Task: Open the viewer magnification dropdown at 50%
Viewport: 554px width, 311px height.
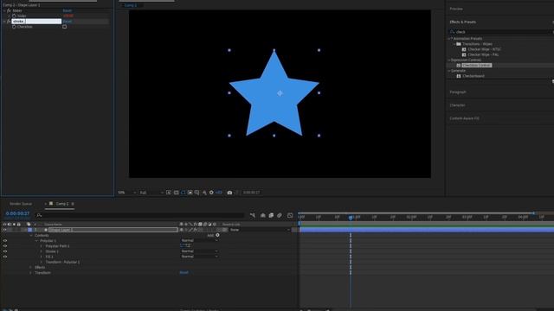Action: tap(127, 193)
